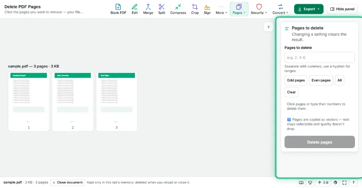Select Odd pages preset
Viewport: 362px width, 188px height.
tap(296, 80)
